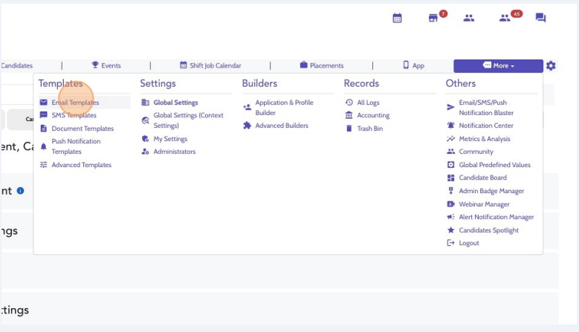Viewport: 579px width, 332px height.
Task: Open the chat messages icon
Action: point(540,18)
